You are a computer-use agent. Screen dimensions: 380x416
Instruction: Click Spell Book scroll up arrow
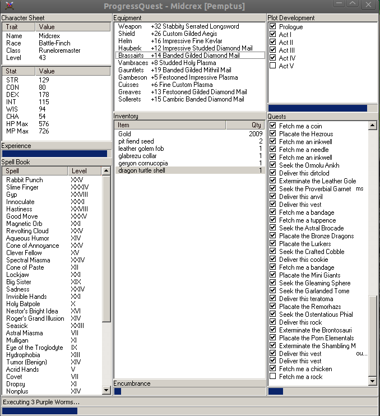coord(106,170)
